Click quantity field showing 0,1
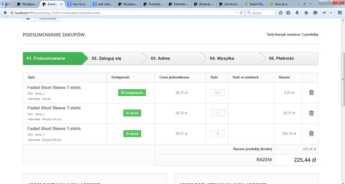The height and width of the screenshot is (184, 345). tap(218, 93)
